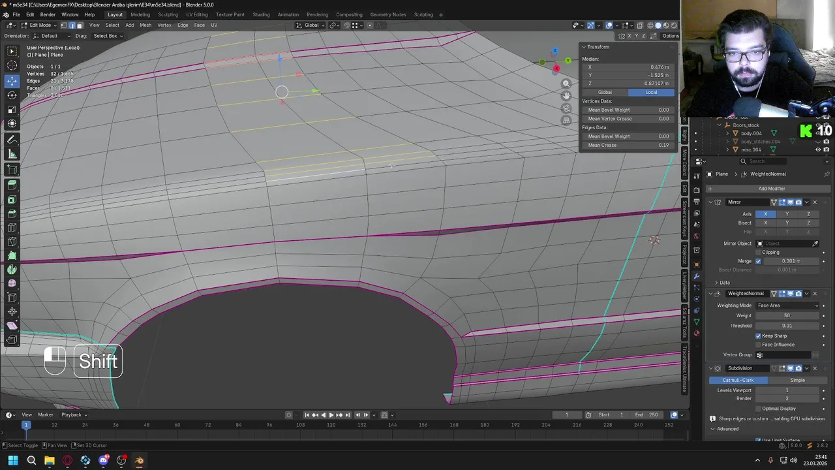Switch to face select mode
The height and width of the screenshot is (470, 835).
(x=79, y=25)
